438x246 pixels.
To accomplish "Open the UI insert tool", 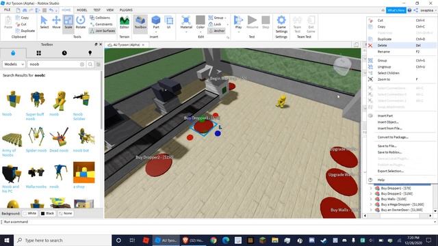I will pos(169,23).
